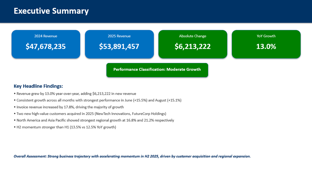This screenshot has height=175, width=312.
Task: Click the Performance Classification: Moderate Growth box
Action: point(157,70)
